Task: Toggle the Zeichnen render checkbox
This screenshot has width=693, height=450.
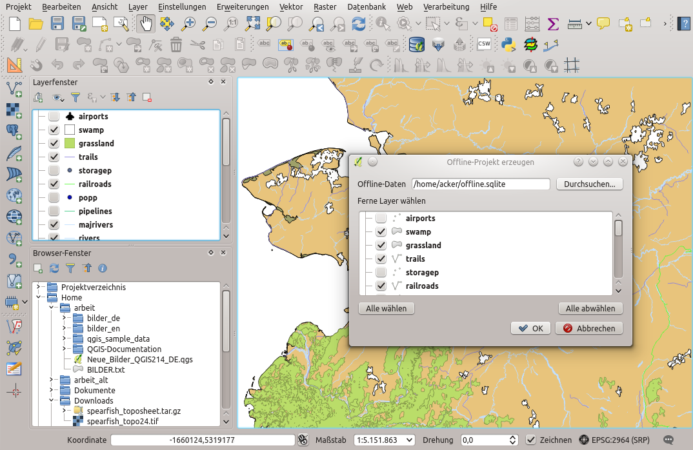Action: pos(530,440)
